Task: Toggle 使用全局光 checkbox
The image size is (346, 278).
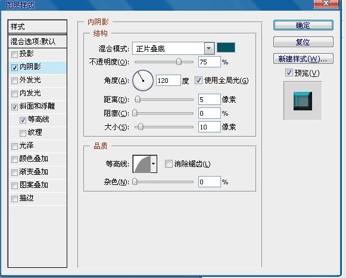Action: (x=198, y=80)
